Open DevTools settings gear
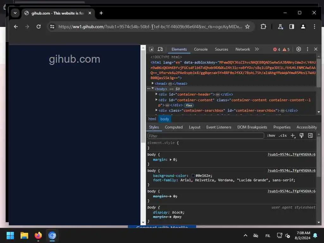 [299, 49]
